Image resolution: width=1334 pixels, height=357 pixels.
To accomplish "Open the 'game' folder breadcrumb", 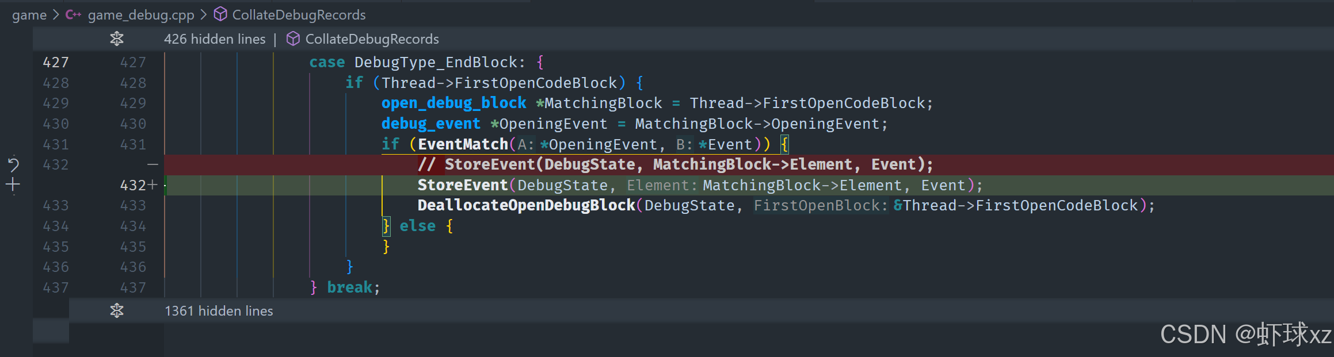I will [29, 14].
